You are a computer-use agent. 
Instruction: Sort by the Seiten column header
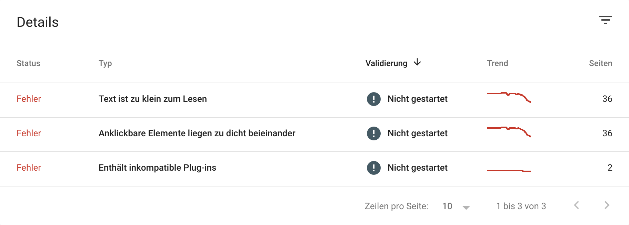point(600,63)
